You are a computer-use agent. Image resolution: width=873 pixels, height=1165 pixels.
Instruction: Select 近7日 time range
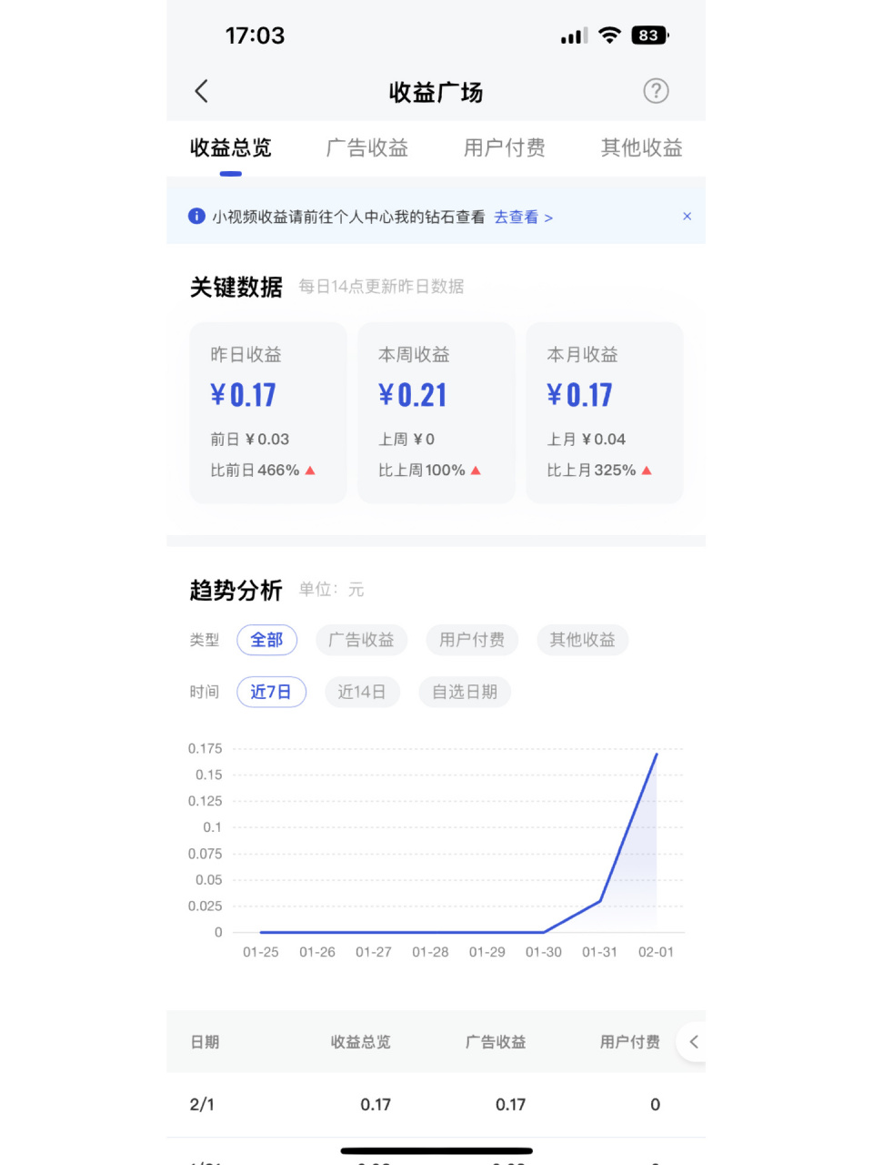271,692
